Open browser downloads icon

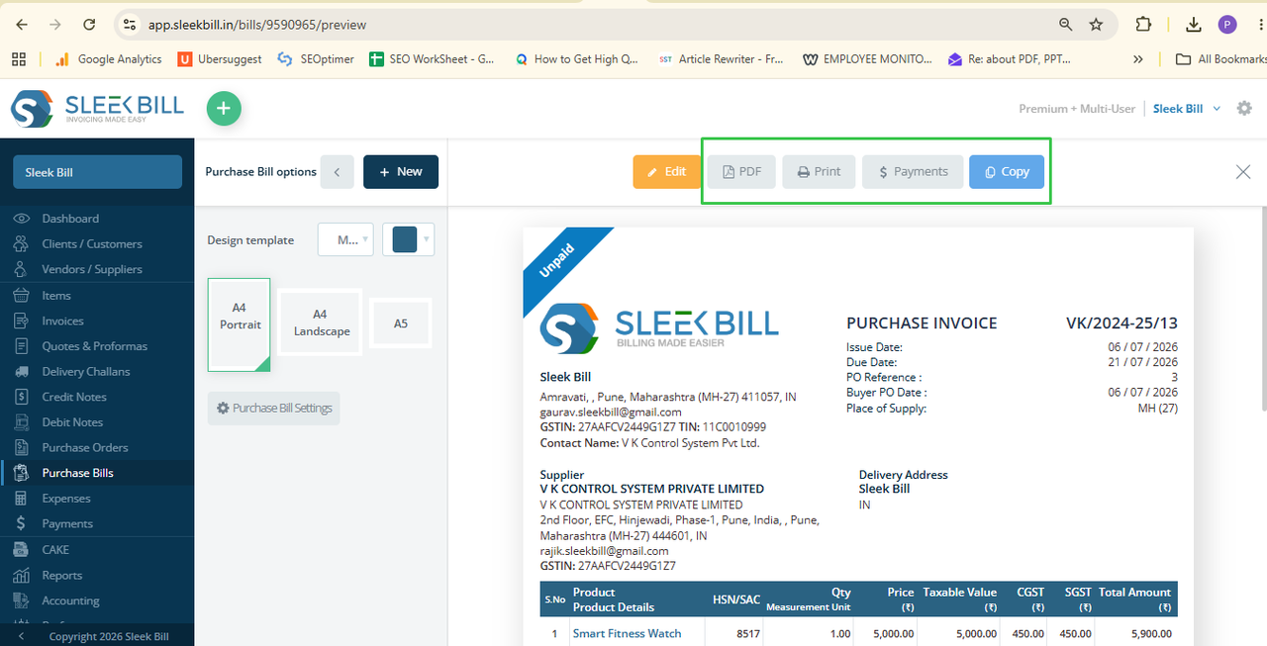tap(1194, 25)
